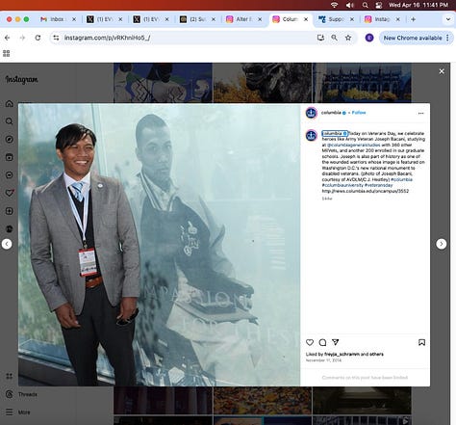This screenshot has width=456, height=425.
Task: Click the others likes link
Action: pyautogui.click(x=376, y=354)
